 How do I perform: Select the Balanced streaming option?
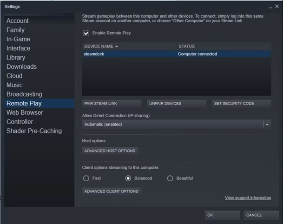[128, 178]
